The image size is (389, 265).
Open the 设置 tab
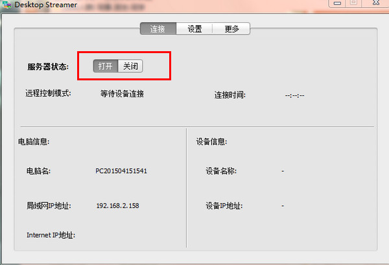(194, 29)
